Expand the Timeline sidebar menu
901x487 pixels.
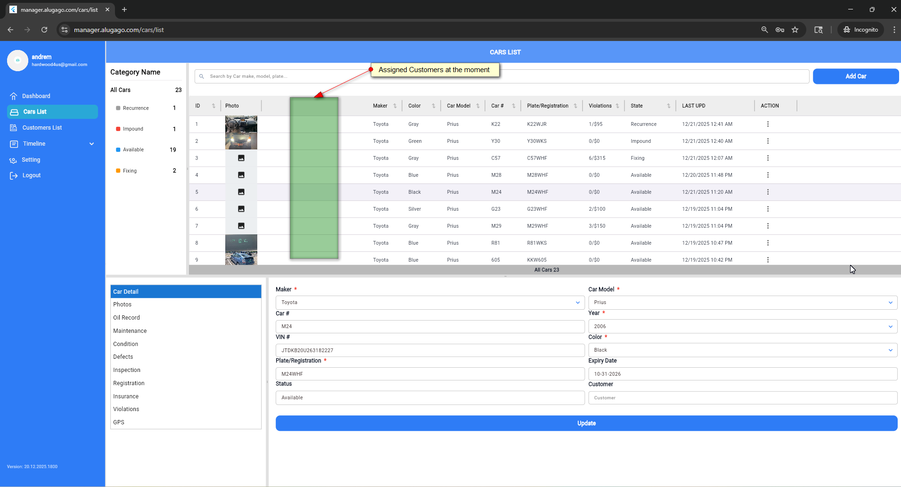coord(91,144)
